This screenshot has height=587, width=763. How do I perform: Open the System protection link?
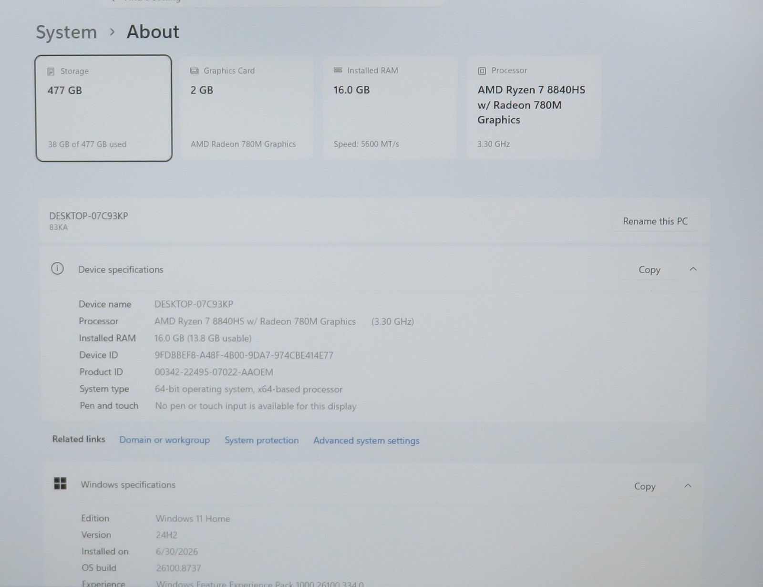click(x=262, y=440)
